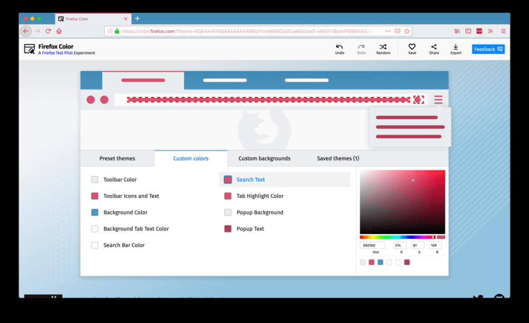The width and height of the screenshot is (529, 323).
Task: Open a new tab with plus icon
Action: pyautogui.click(x=138, y=19)
